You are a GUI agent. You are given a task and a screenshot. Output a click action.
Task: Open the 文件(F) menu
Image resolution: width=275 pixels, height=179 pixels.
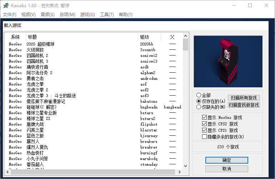[10, 15]
